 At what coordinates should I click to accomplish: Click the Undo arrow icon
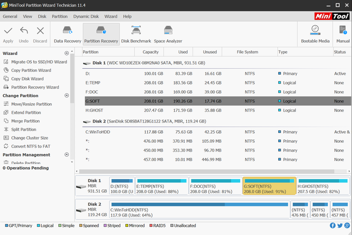[24, 31]
